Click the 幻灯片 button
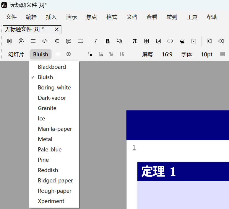229x209 pixels. (x=16, y=54)
